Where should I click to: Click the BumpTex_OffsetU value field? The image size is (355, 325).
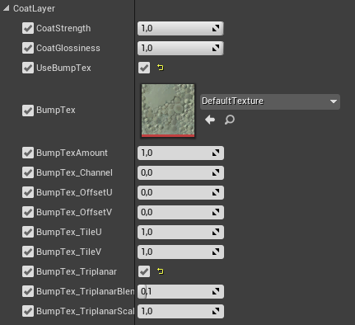(x=180, y=192)
